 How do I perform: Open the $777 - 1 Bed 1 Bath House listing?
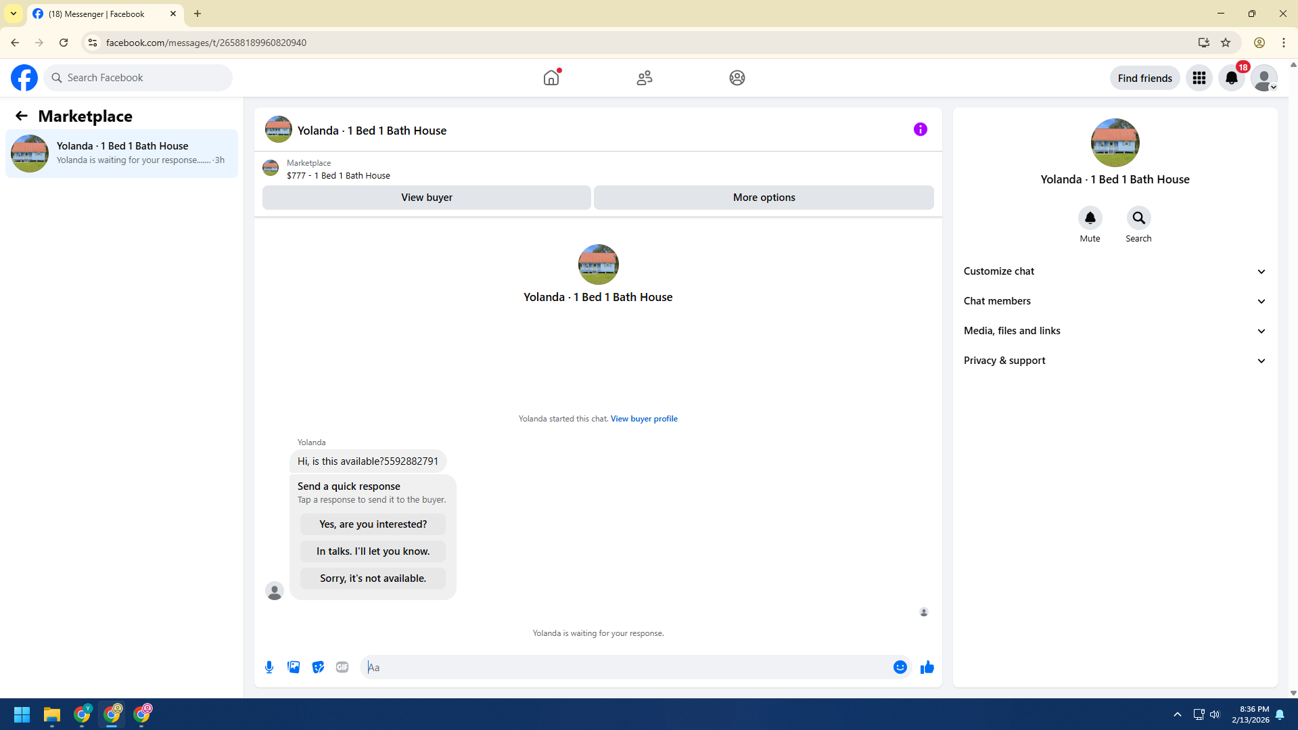click(338, 176)
